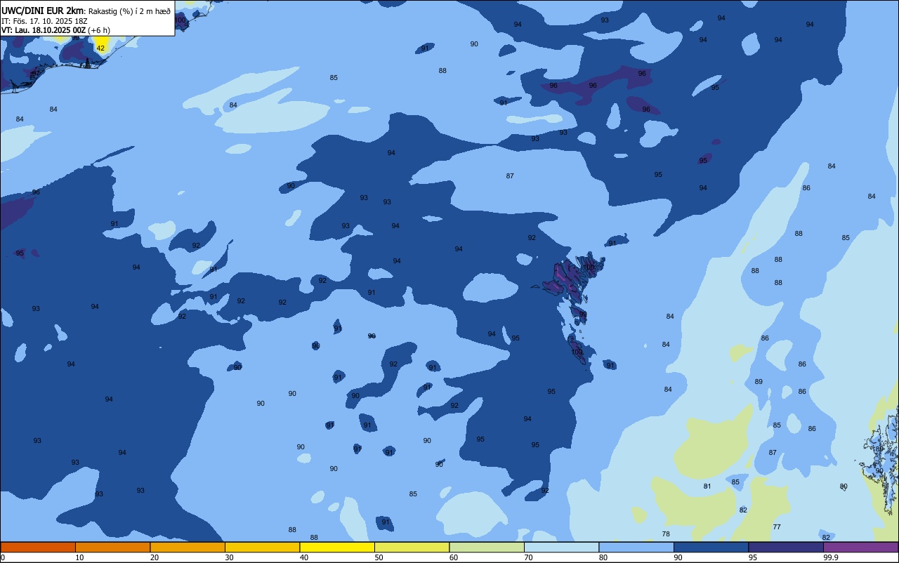Click the '99' value on the islands
899x563 pixels.
(582, 314)
